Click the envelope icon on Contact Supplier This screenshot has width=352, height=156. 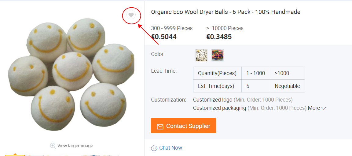(160, 127)
